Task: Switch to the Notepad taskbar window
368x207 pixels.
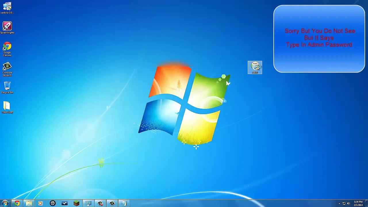Action: click(124, 203)
